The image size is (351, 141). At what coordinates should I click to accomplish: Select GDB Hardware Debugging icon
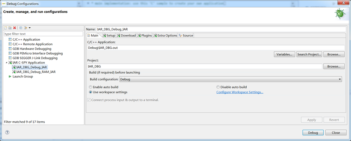point(10,49)
